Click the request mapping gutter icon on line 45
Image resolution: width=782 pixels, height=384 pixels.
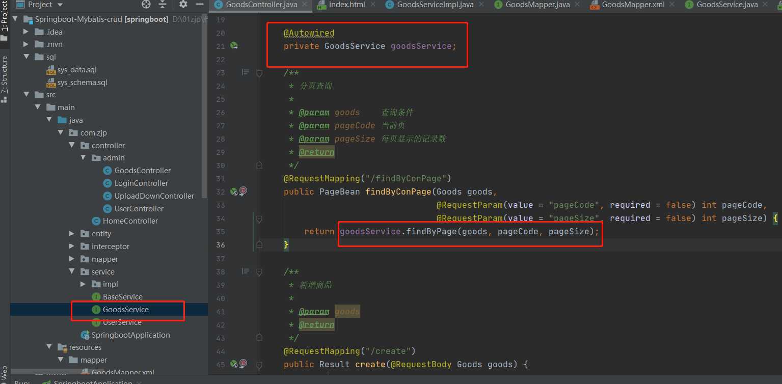(243, 364)
